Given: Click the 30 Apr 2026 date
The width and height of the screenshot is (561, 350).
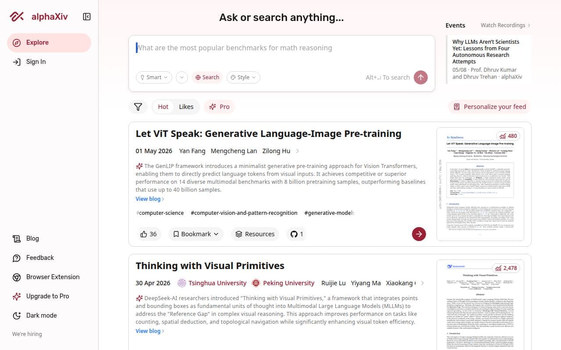Looking at the screenshot, I should pos(153,283).
